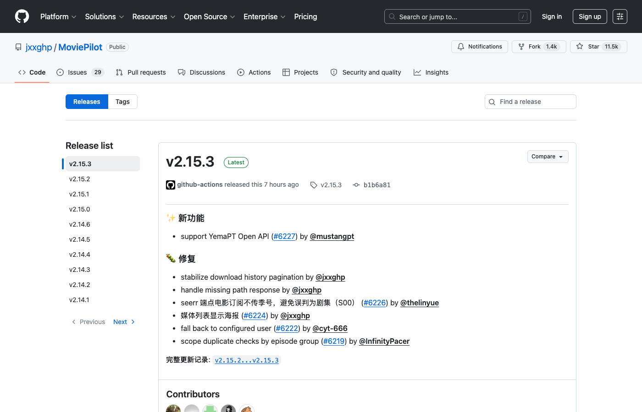The image size is (642, 412).
Task: Click the Star count 11.5k badge
Action: tap(612, 47)
